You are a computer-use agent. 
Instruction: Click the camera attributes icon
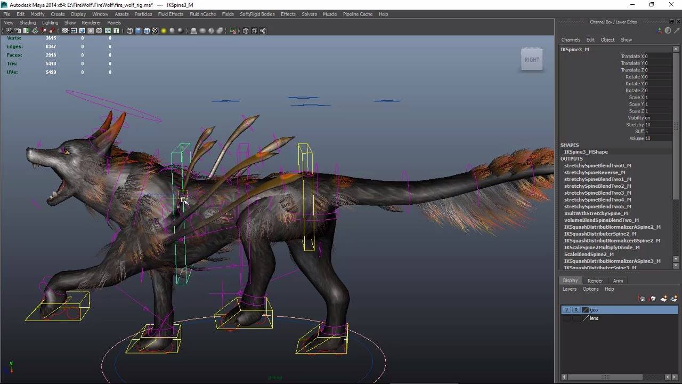click(x=18, y=31)
